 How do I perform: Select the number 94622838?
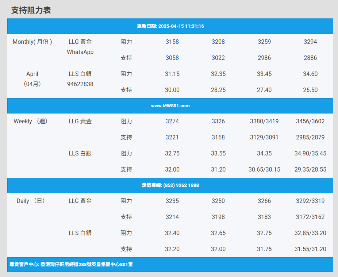coord(80,84)
